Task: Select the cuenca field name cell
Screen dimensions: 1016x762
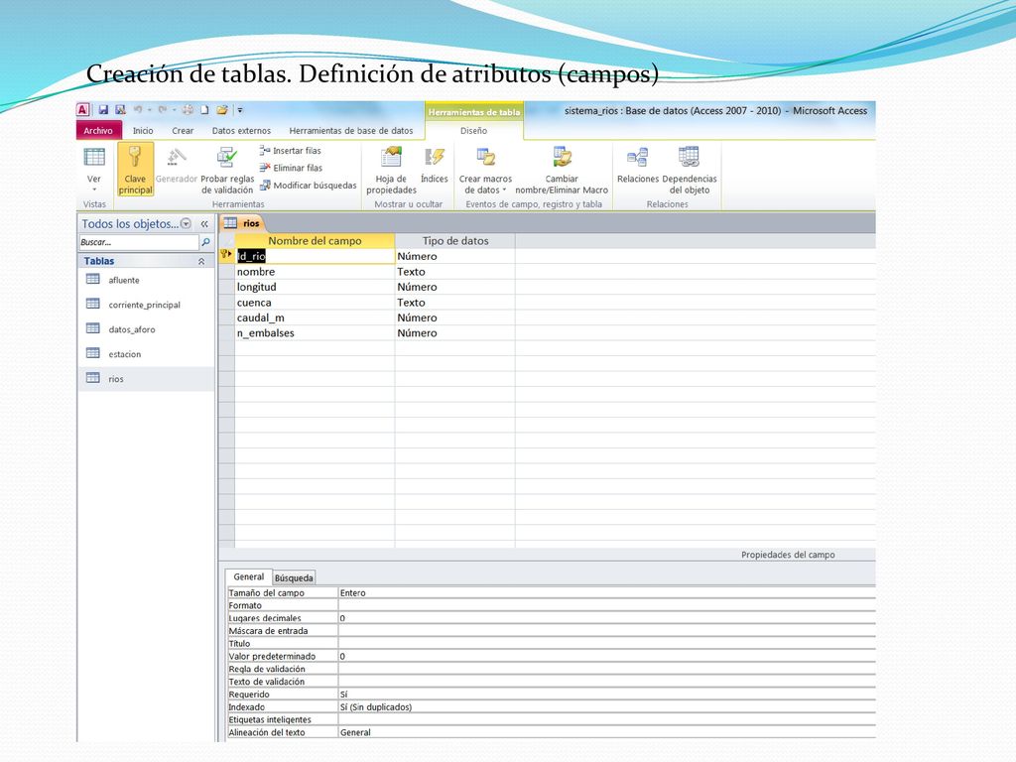Action: [315, 303]
